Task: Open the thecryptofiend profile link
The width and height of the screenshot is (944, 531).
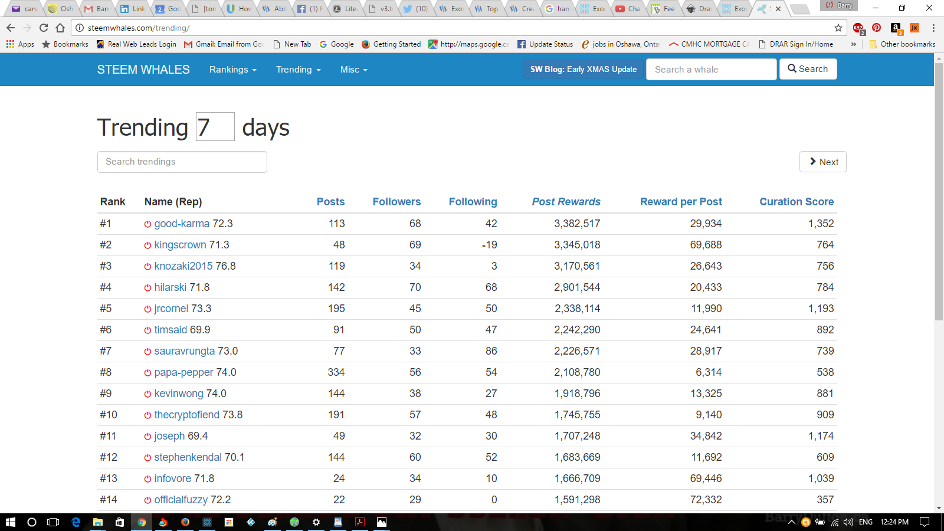Action: (x=186, y=415)
